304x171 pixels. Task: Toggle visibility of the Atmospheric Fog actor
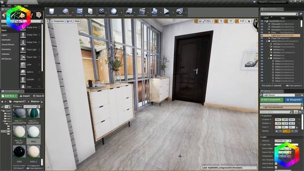tap(262, 29)
